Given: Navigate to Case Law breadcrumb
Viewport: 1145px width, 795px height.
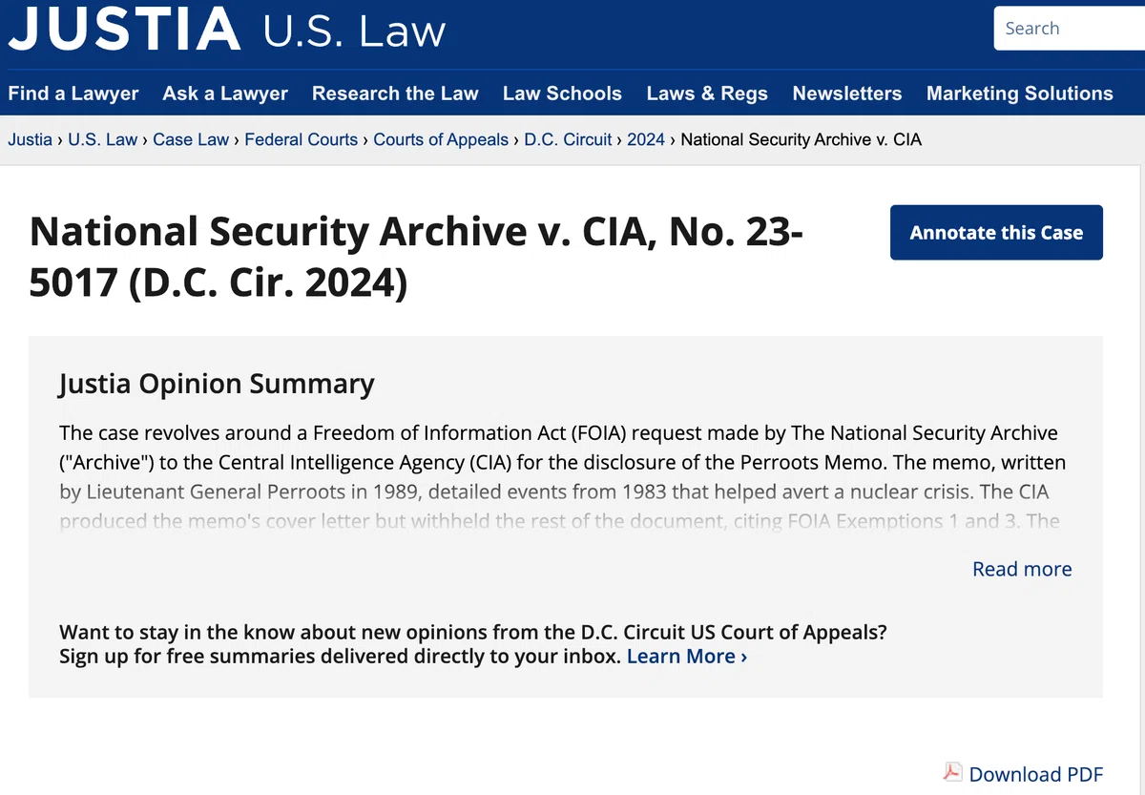Looking at the screenshot, I should click(x=191, y=139).
